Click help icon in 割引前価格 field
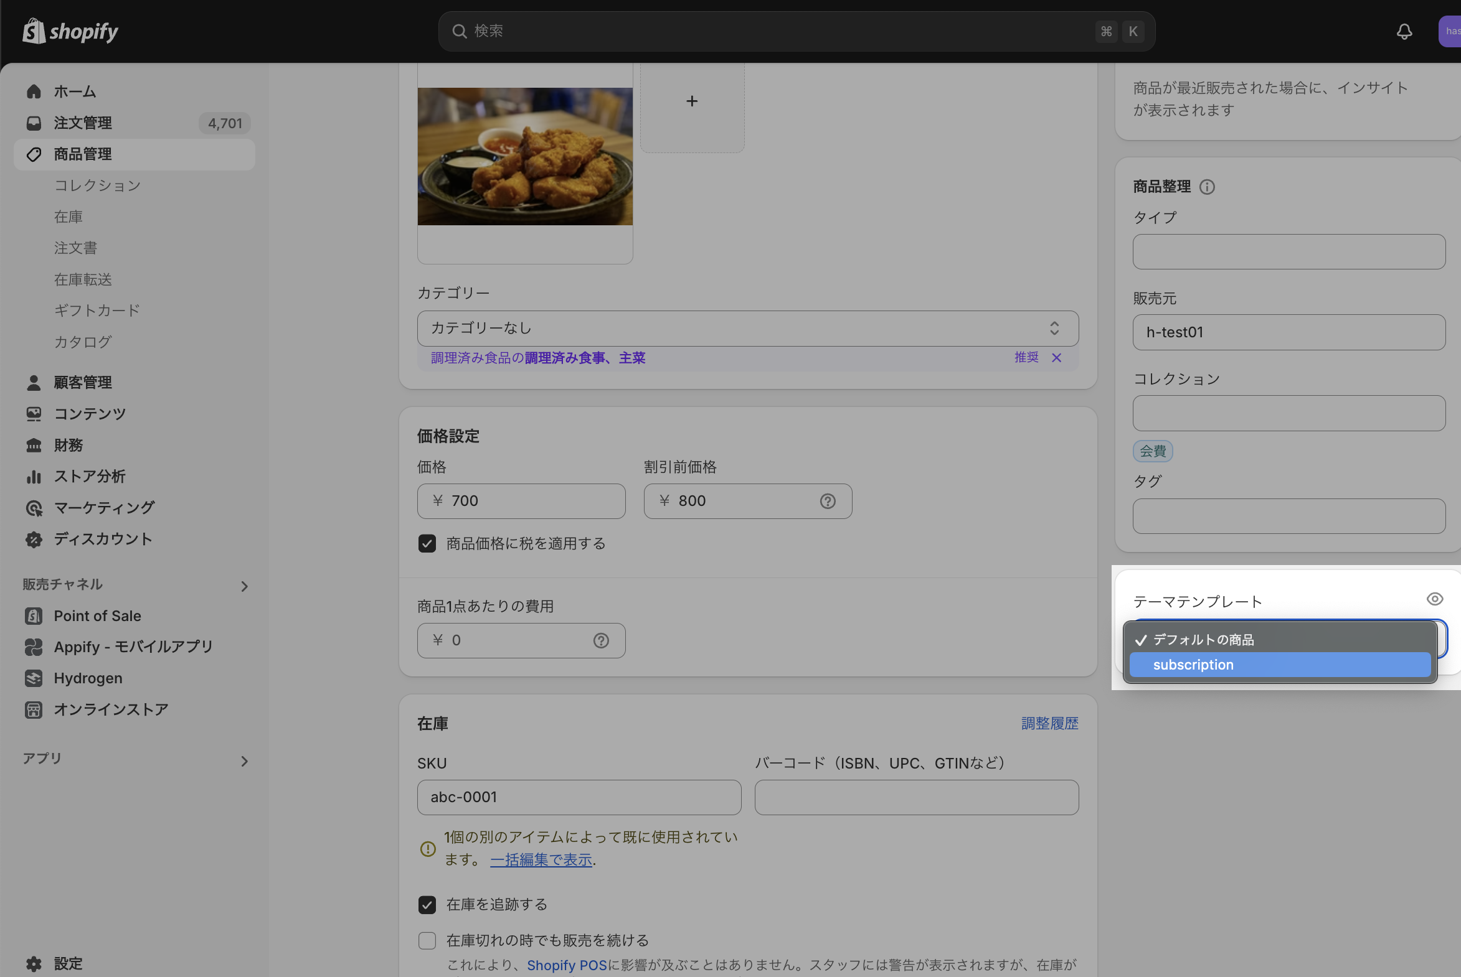Screen dimensions: 1461x977 [828, 501]
